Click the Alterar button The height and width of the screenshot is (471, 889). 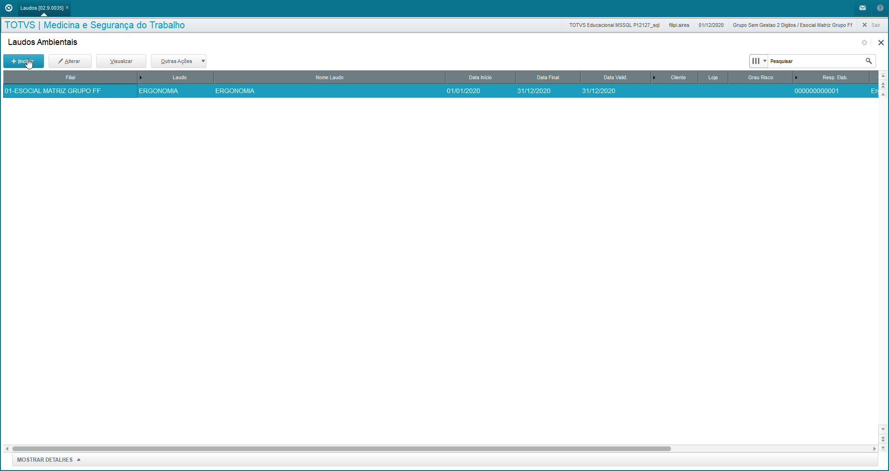coord(70,61)
